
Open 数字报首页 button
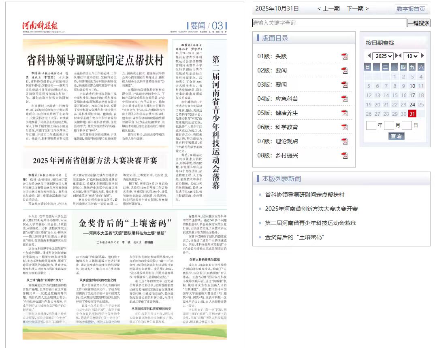point(411,9)
